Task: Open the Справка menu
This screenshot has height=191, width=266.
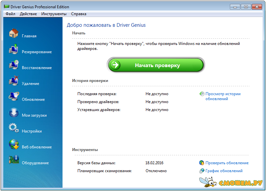Action: coord(79,14)
